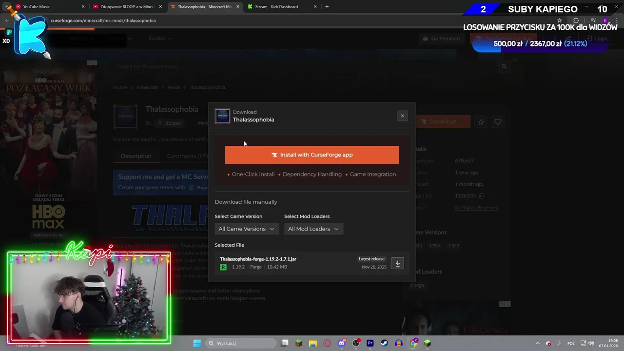Copy the project ID 1126335
This screenshot has height=351, width=624.
[x=482, y=196]
